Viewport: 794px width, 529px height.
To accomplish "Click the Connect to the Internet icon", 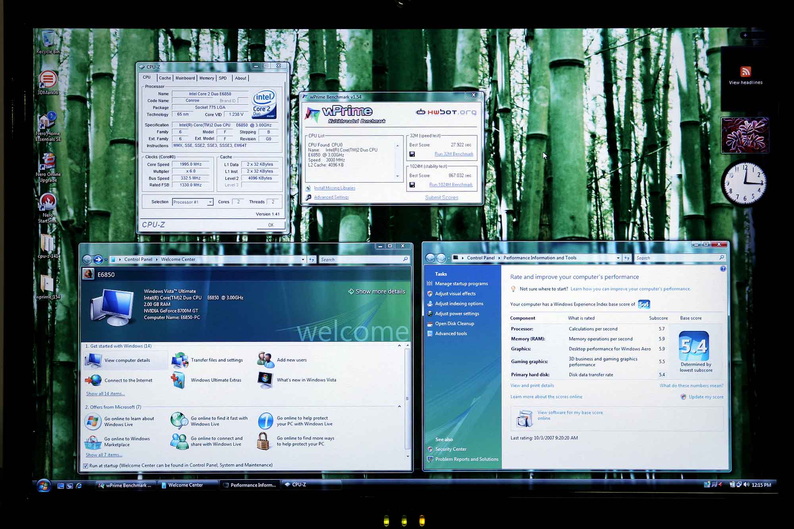I will [x=93, y=380].
